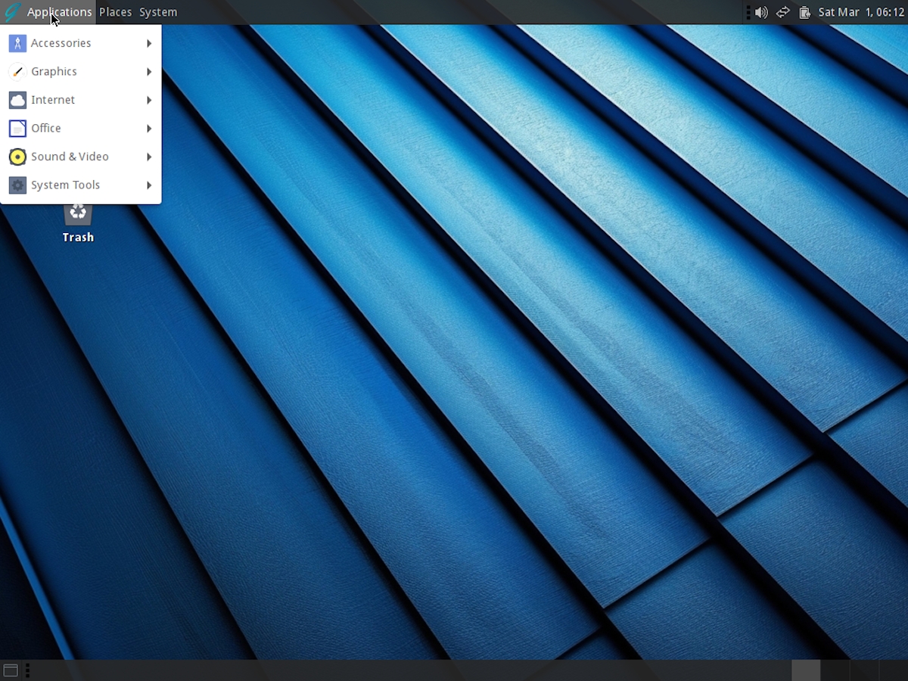
Task: Click the date and time clock
Action: click(x=861, y=12)
